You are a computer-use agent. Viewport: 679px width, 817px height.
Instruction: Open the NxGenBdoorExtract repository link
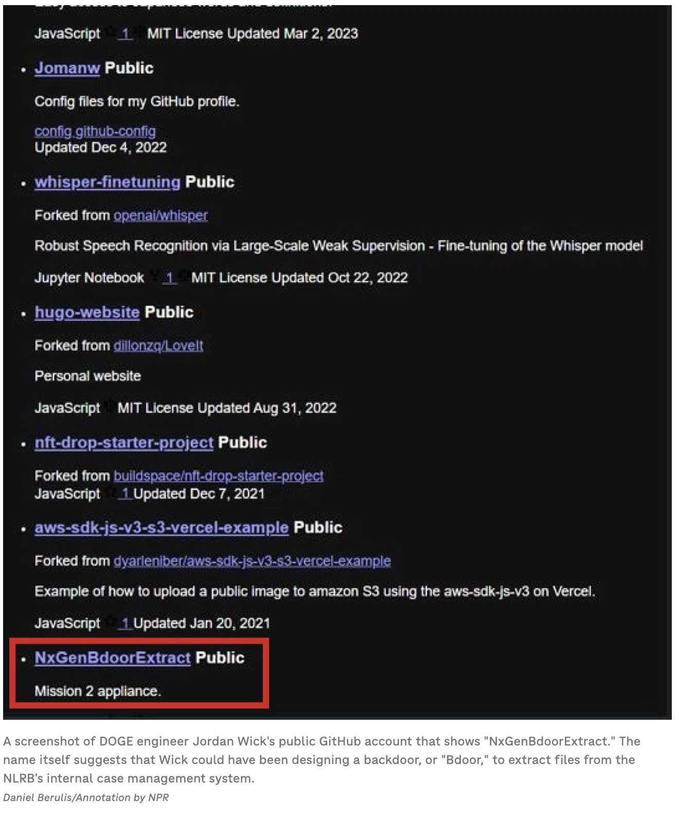point(113,658)
